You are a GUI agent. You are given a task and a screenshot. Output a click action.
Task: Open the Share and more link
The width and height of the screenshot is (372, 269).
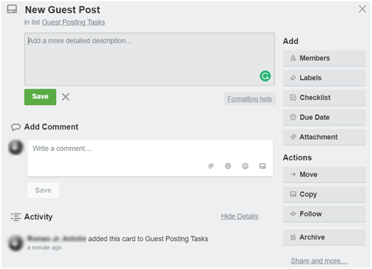pyautogui.click(x=319, y=261)
